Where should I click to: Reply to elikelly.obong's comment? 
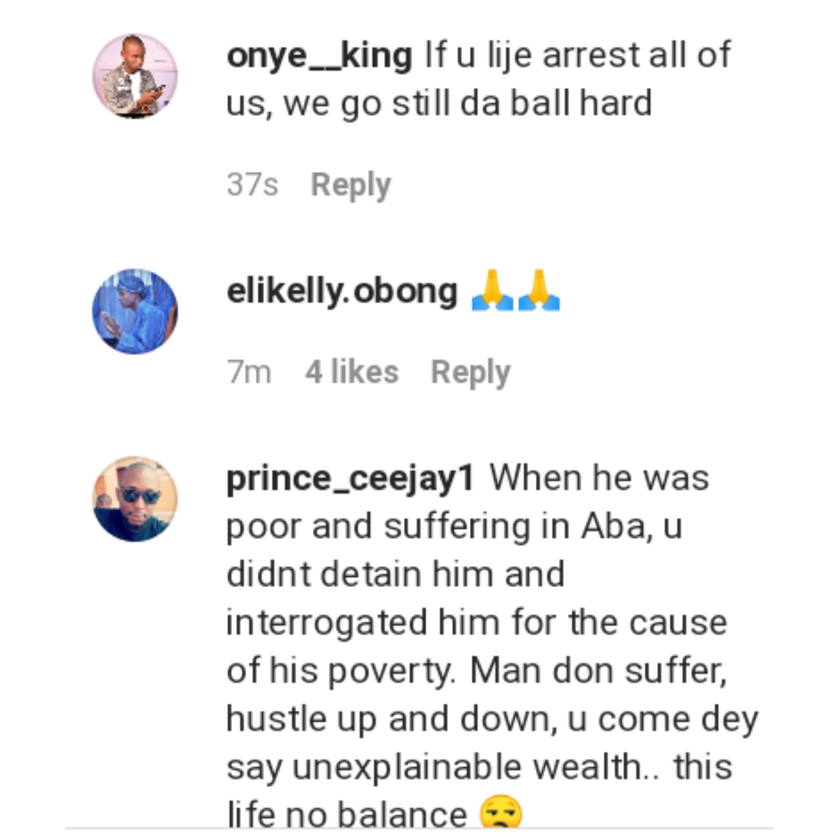coord(471,372)
